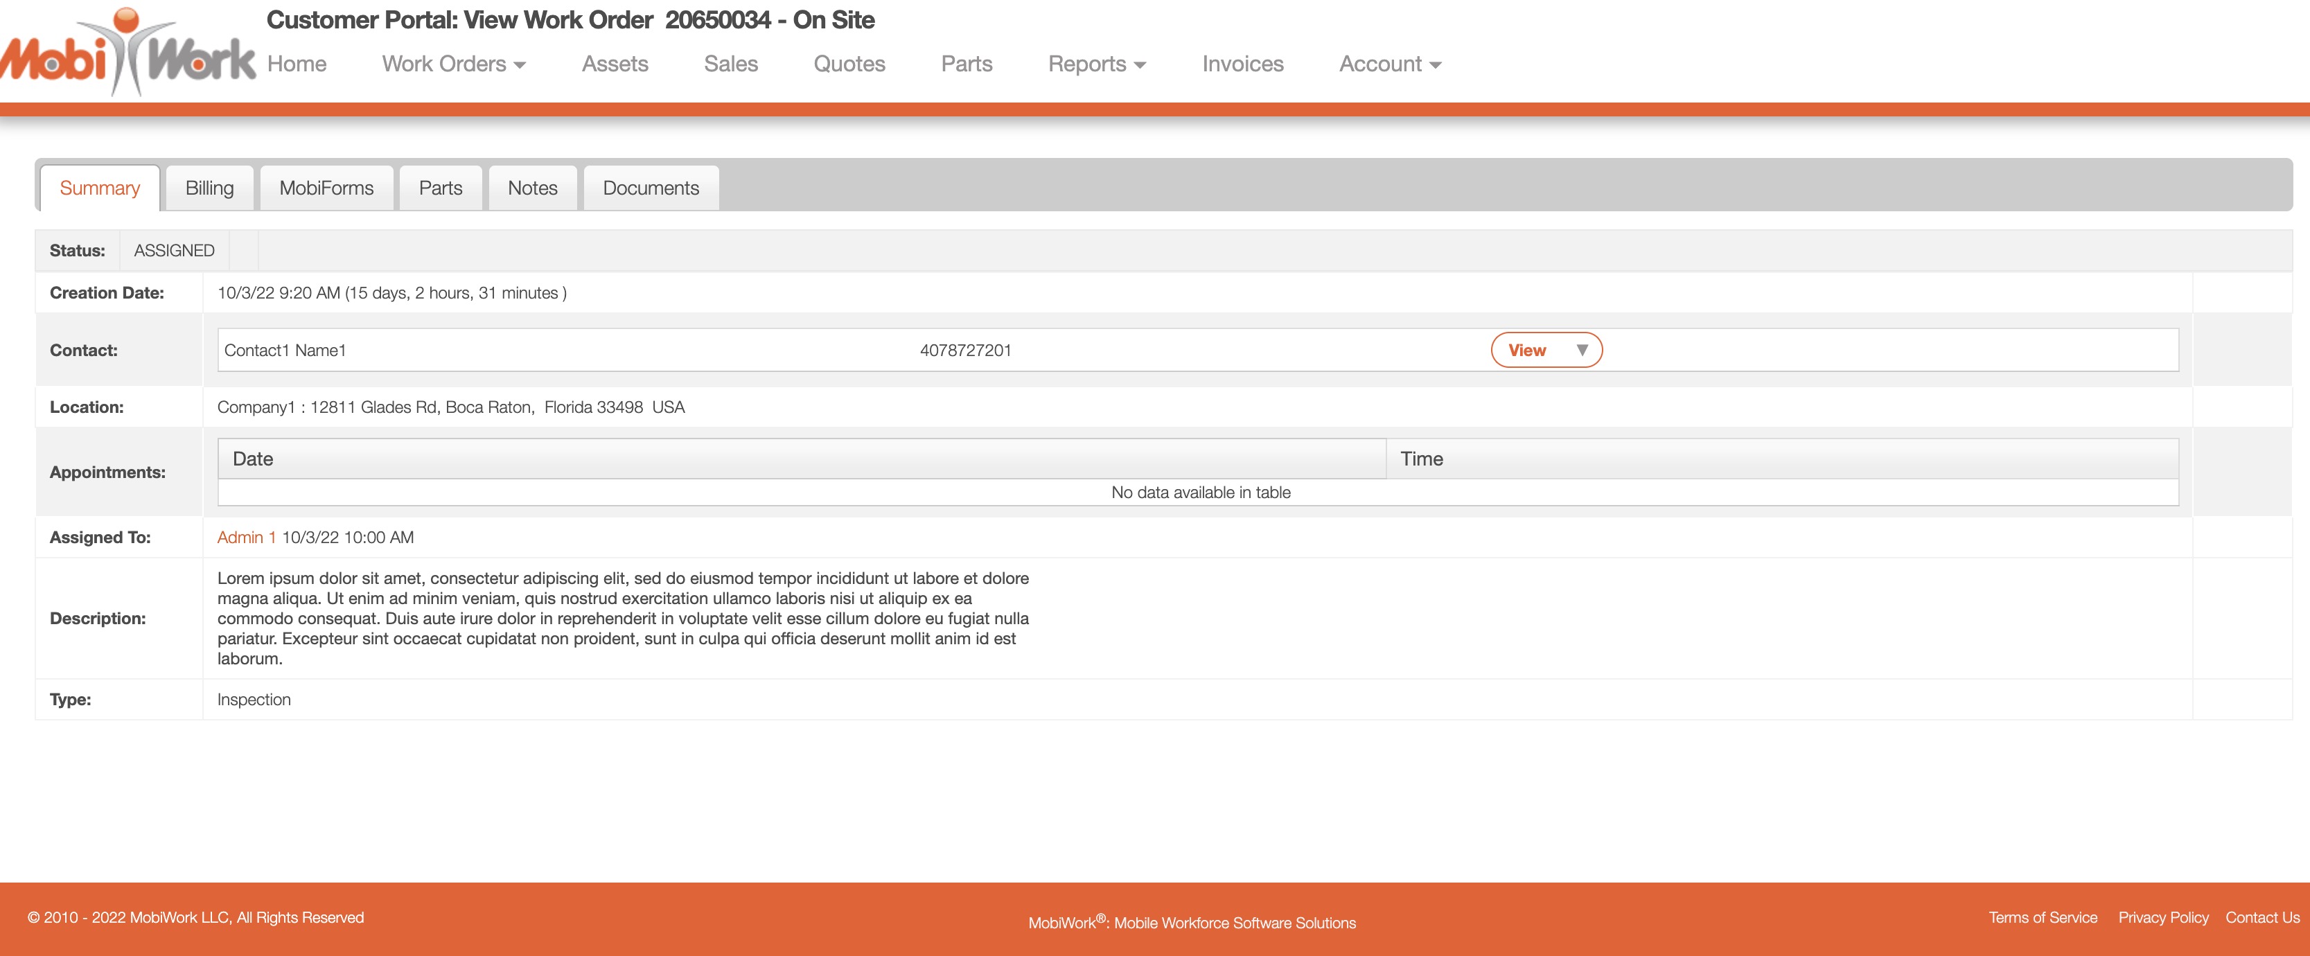Open the Terms of Service link
Image resolution: width=2310 pixels, height=956 pixels.
pyautogui.click(x=2042, y=917)
